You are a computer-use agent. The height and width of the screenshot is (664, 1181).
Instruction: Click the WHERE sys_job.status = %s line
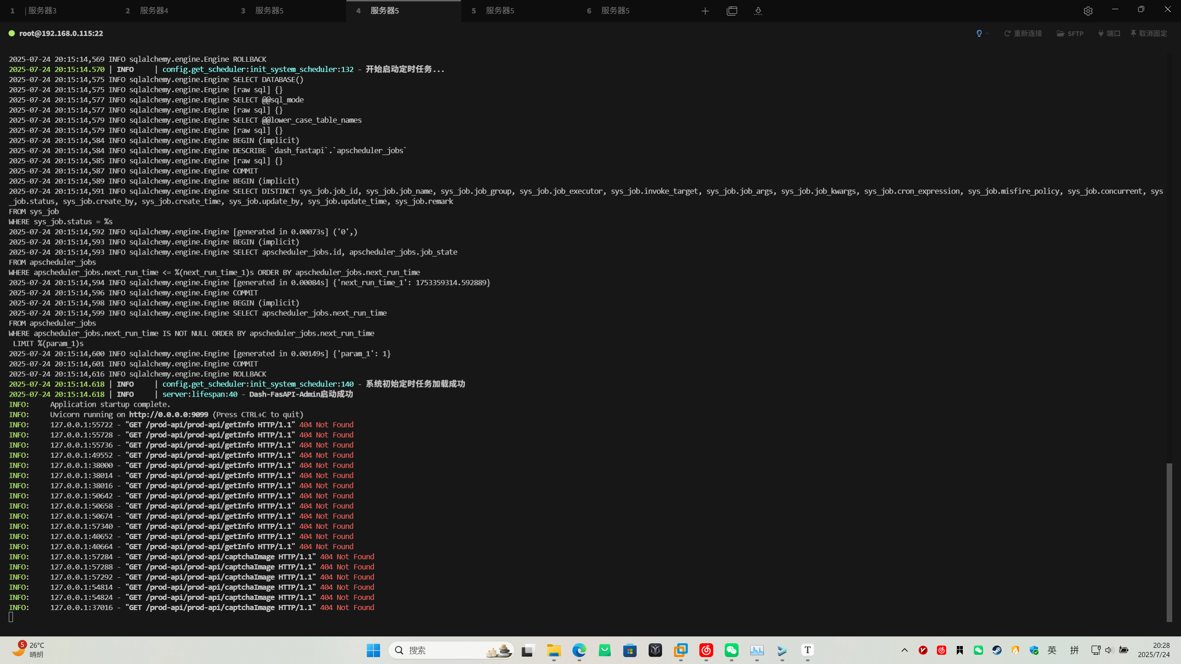(60, 222)
